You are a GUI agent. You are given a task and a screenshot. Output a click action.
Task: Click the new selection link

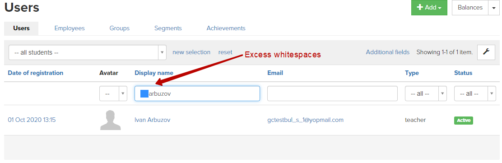click(x=191, y=52)
